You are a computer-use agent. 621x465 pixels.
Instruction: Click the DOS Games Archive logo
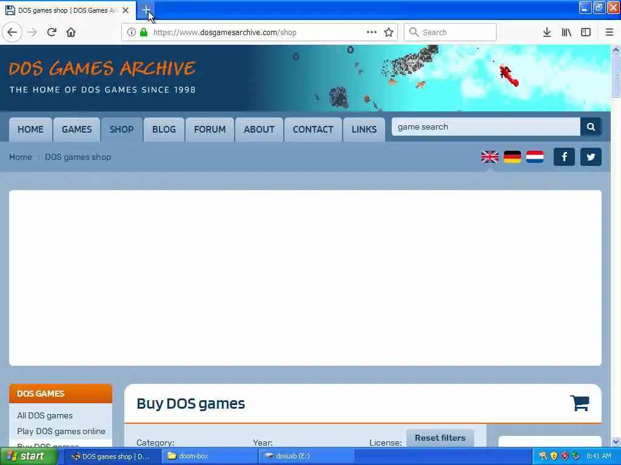[102, 77]
